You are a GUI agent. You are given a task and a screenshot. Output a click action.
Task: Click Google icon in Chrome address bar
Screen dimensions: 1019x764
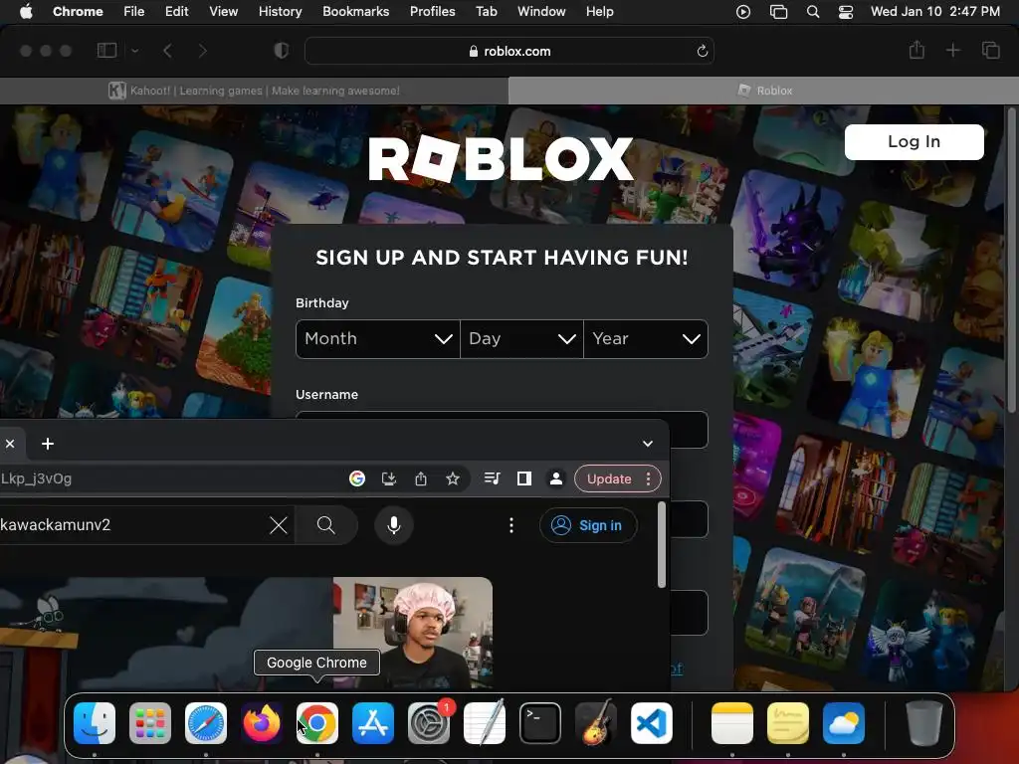tap(357, 478)
